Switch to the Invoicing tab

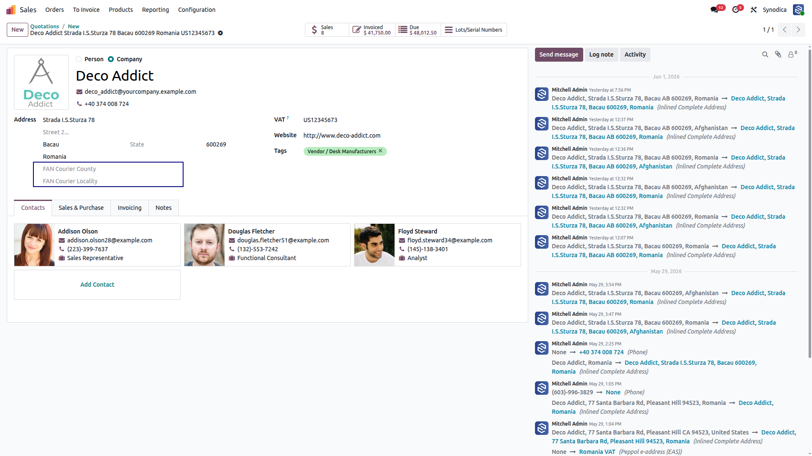coord(129,208)
